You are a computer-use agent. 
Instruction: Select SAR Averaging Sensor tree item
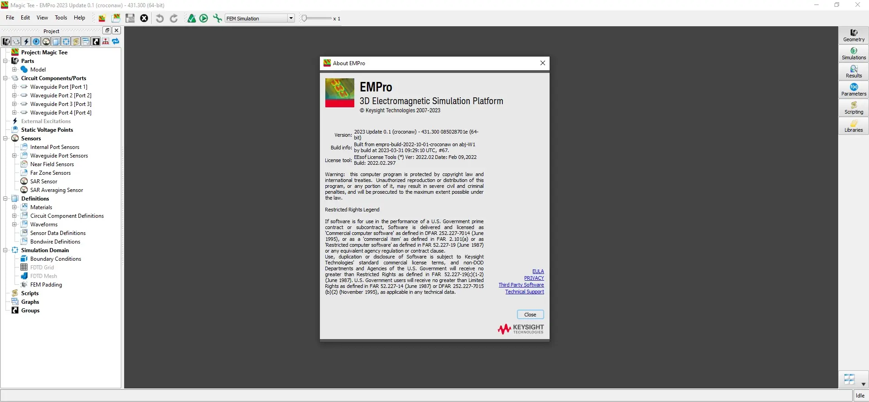(57, 190)
